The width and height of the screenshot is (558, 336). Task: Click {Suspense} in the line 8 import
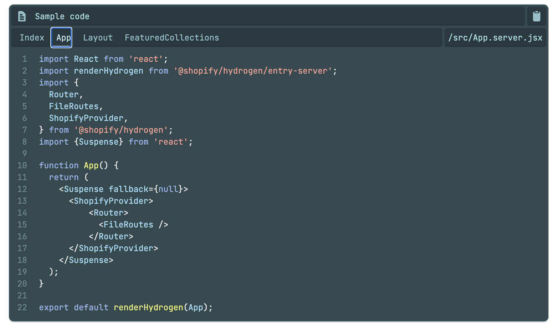click(99, 142)
